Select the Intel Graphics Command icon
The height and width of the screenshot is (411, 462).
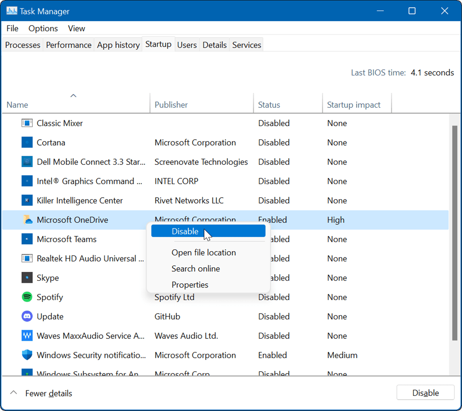click(27, 181)
